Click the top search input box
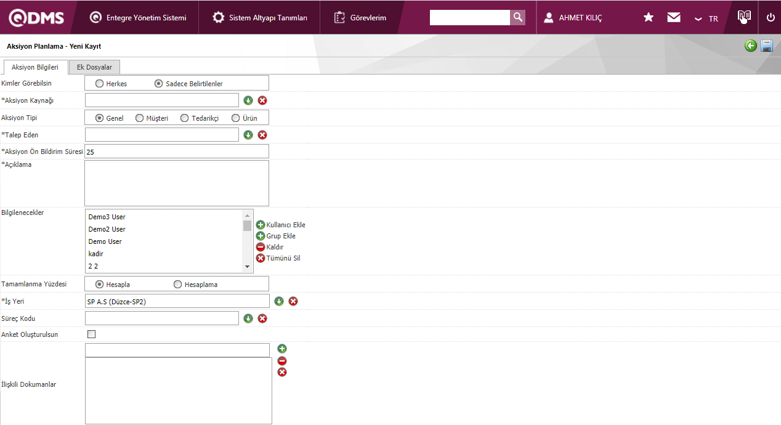 (470, 17)
